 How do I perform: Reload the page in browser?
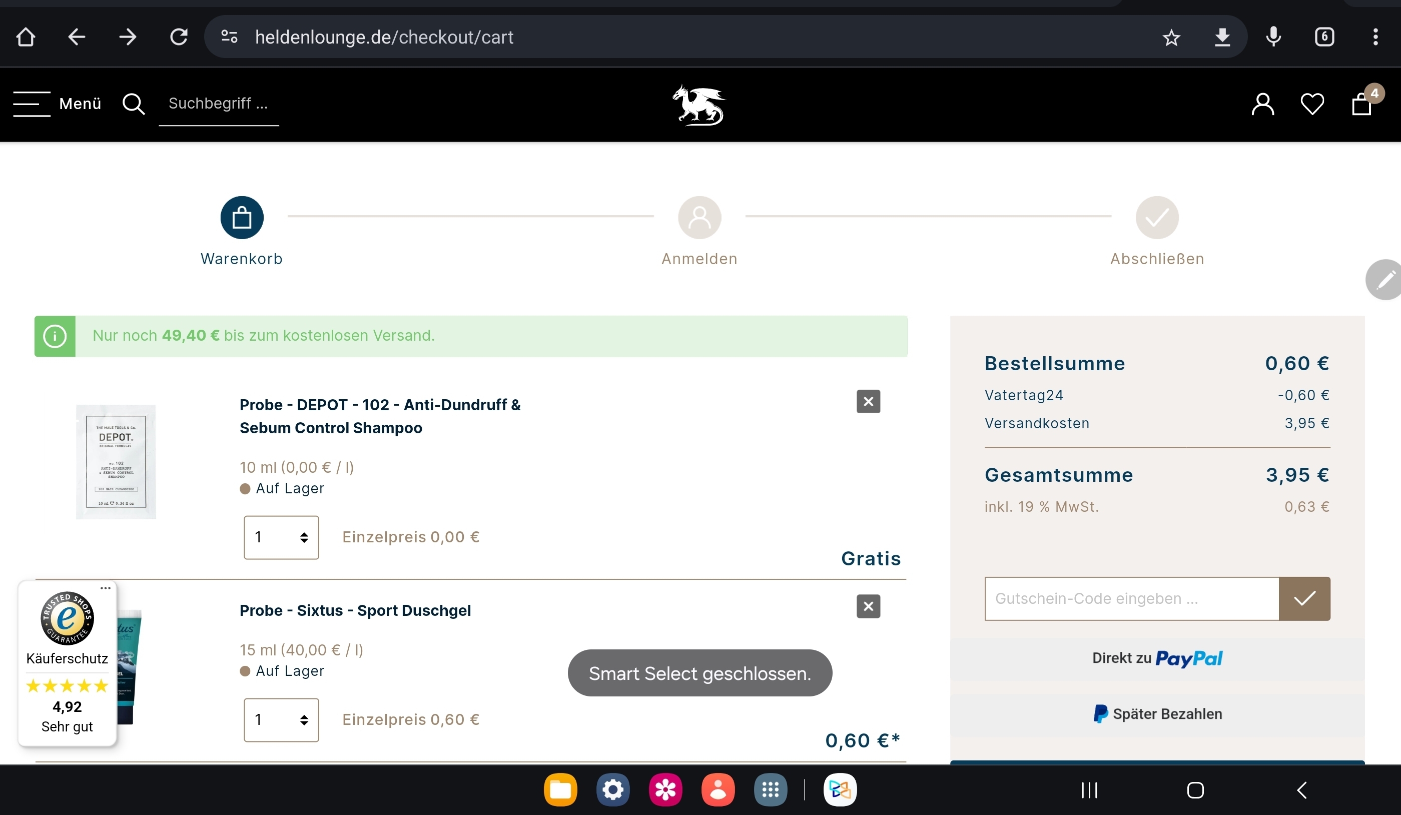[x=179, y=37]
